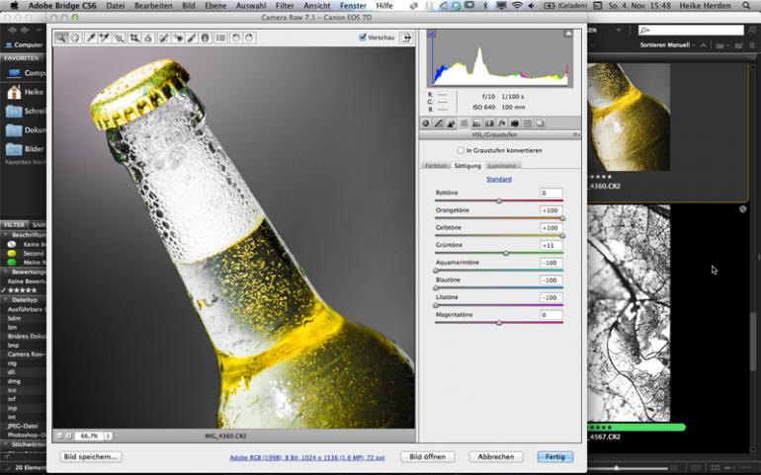Select the Hand tool
This screenshot has height=475, width=761.
(75, 38)
